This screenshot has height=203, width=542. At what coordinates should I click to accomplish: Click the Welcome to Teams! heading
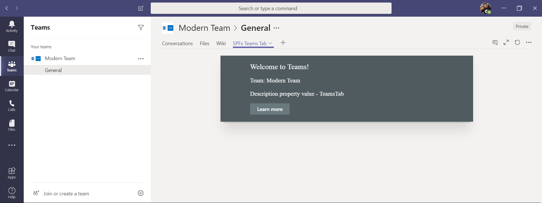click(279, 67)
